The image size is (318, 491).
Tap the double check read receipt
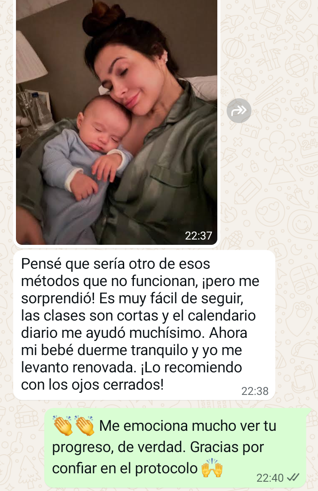pyautogui.click(x=293, y=477)
